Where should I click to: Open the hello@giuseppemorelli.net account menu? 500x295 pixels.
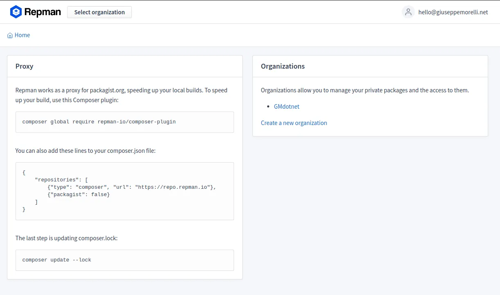453,12
